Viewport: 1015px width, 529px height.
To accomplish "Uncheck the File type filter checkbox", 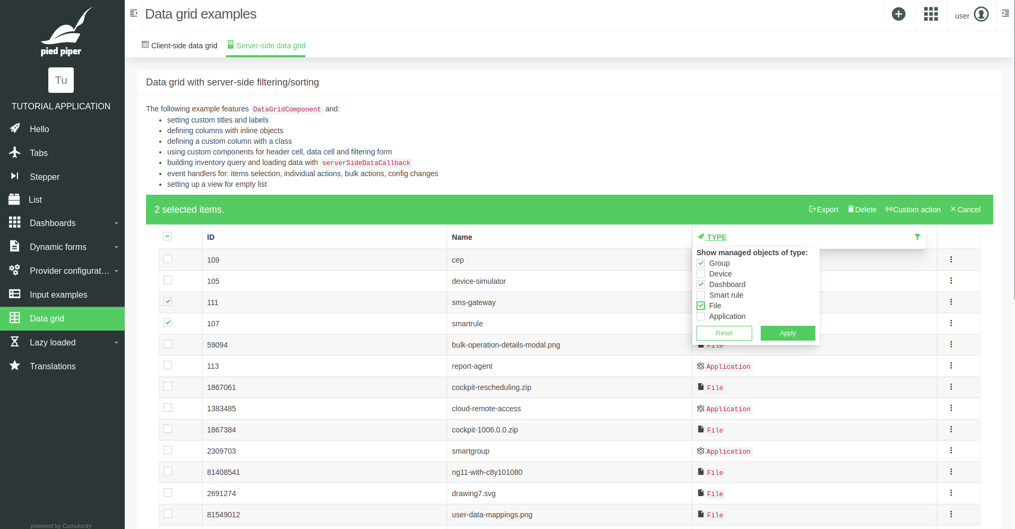I will (x=701, y=306).
